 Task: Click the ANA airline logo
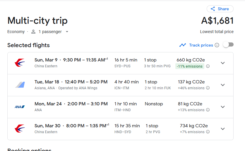20,107
